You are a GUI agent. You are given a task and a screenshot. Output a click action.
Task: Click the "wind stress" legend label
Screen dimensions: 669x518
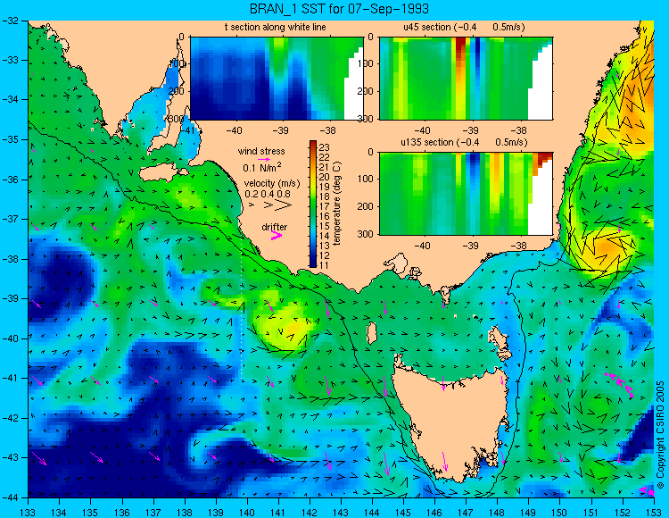pyautogui.click(x=261, y=151)
